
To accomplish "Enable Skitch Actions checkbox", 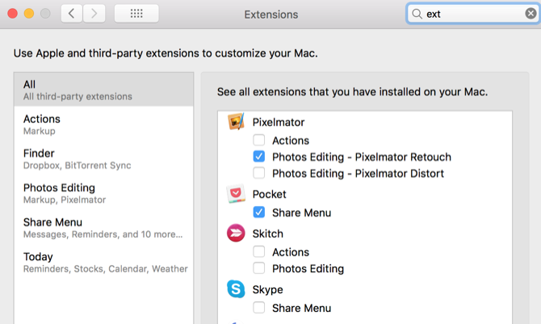I will click(259, 252).
